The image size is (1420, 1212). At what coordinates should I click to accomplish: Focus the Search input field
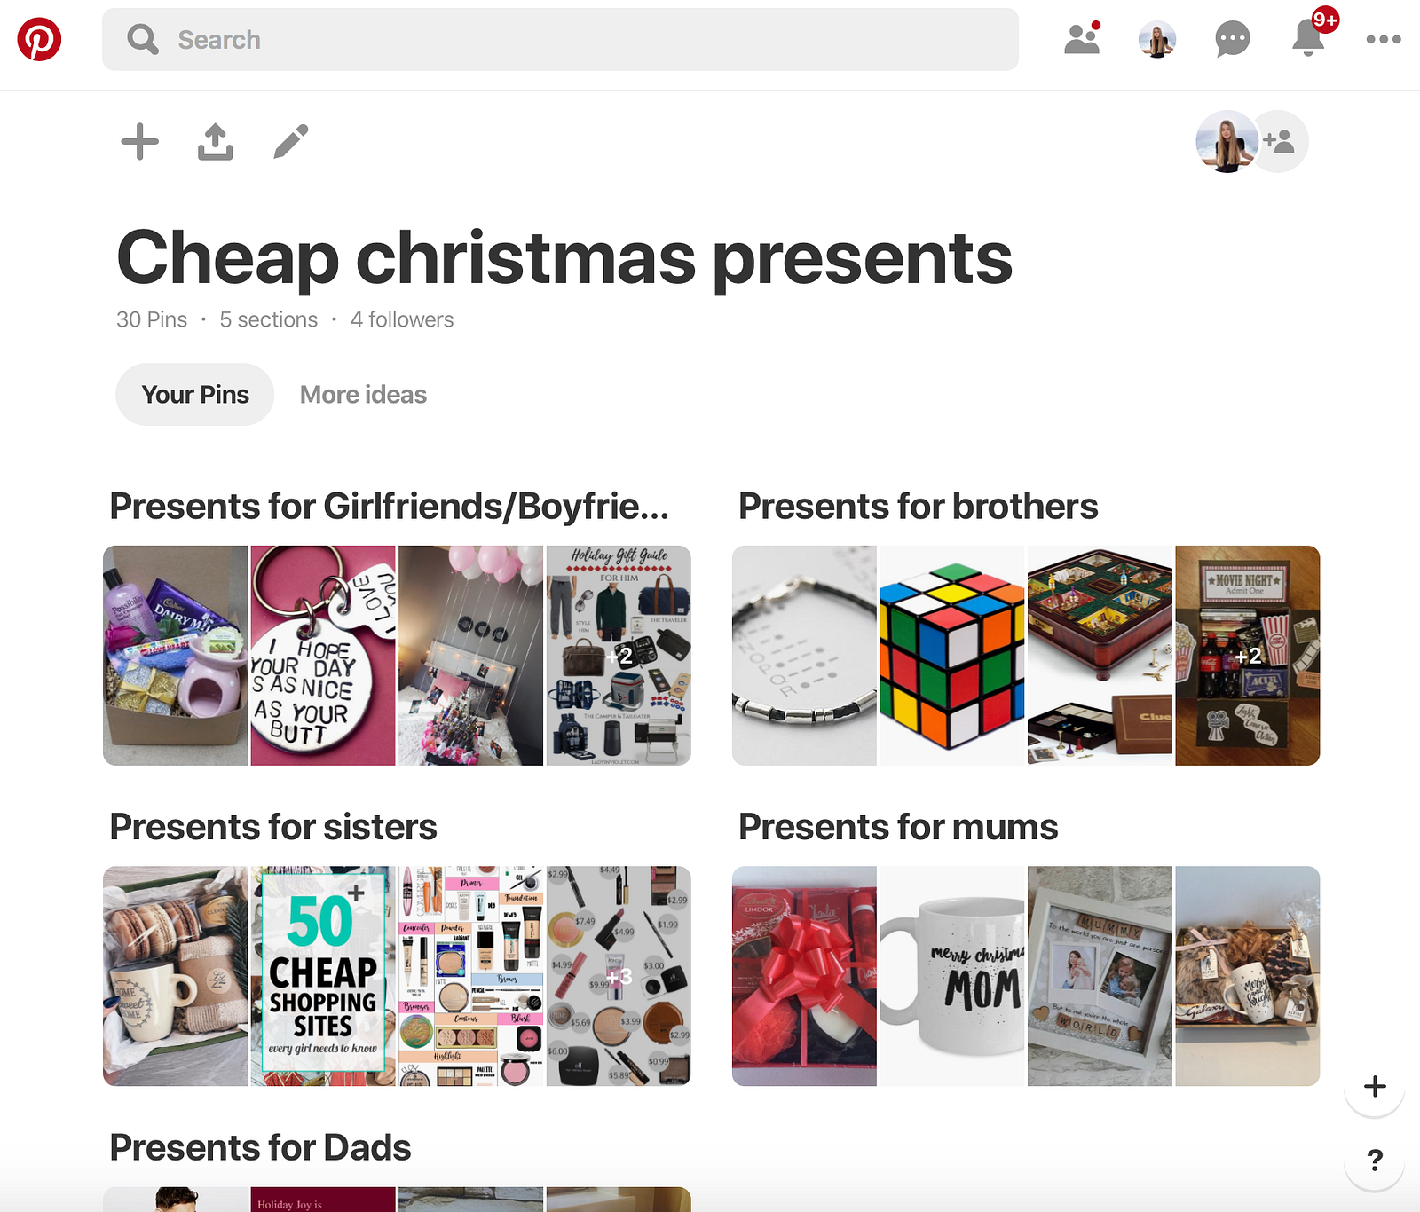pyautogui.click(x=560, y=40)
